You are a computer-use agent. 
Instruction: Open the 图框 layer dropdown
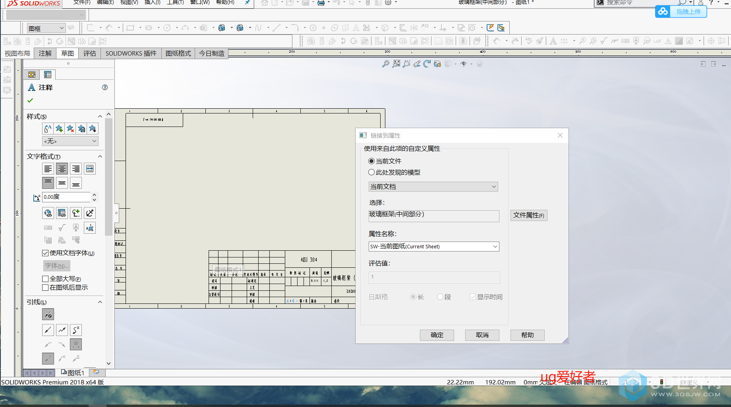(x=46, y=28)
